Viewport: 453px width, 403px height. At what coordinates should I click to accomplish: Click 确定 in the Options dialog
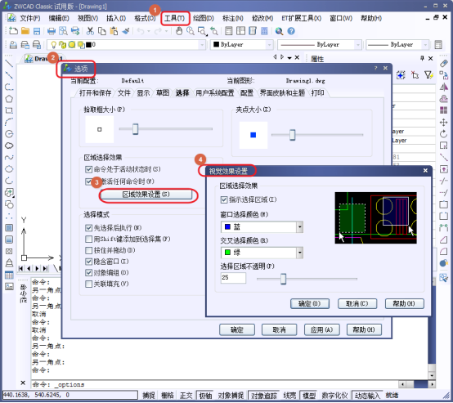(x=237, y=330)
